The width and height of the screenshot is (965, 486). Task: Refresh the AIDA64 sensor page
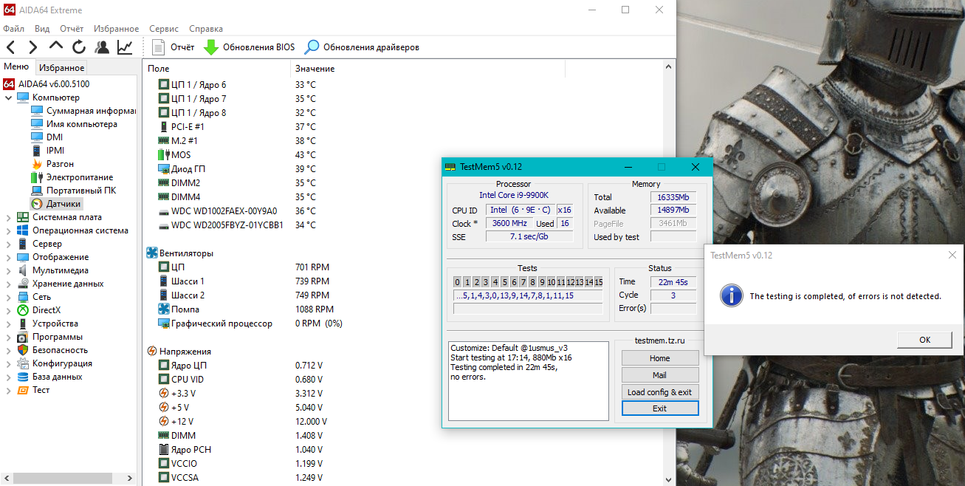pos(79,47)
